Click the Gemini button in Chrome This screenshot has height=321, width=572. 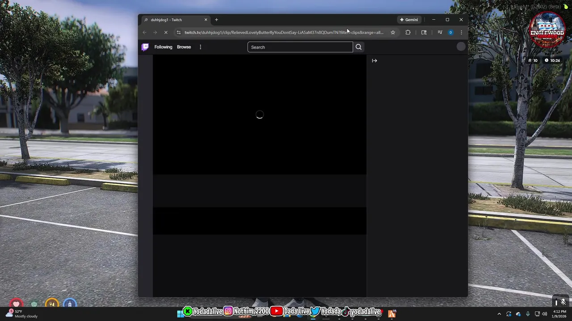point(409,20)
